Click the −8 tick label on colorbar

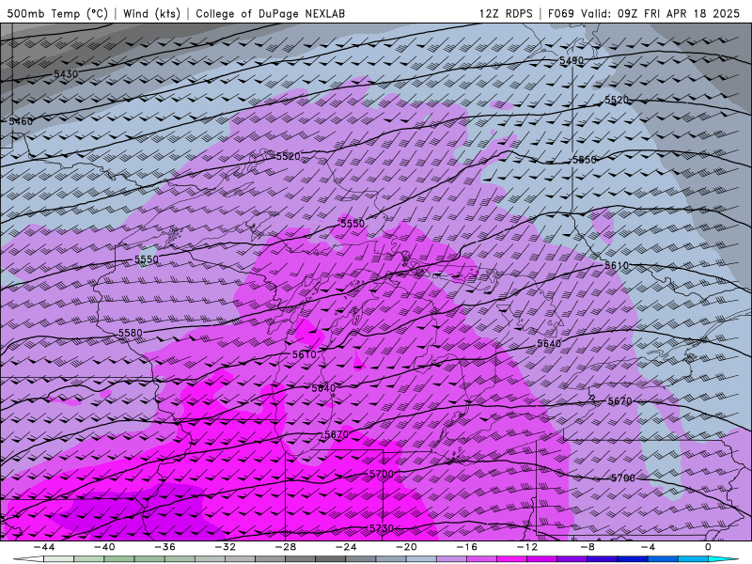(587, 547)
